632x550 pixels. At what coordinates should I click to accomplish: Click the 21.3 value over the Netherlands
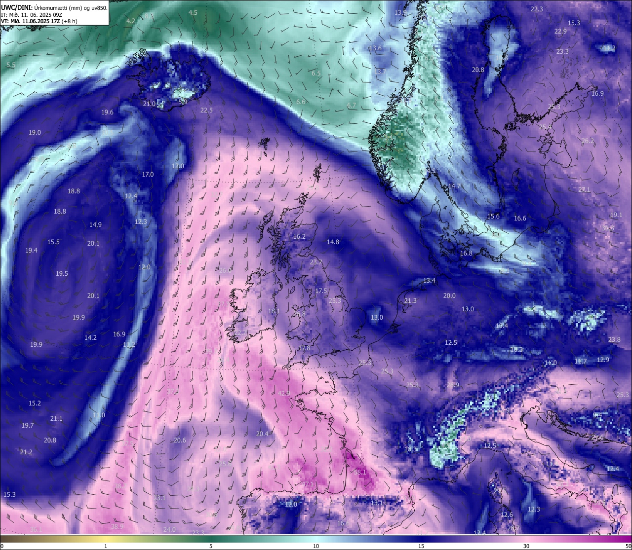(410, 300)
